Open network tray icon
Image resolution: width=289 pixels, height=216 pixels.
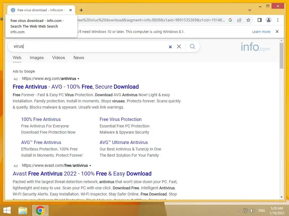click(246, 211)
